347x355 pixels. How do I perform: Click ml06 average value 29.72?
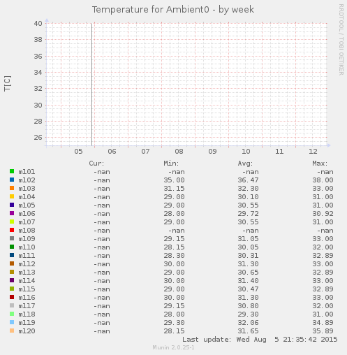pos(248,214)
